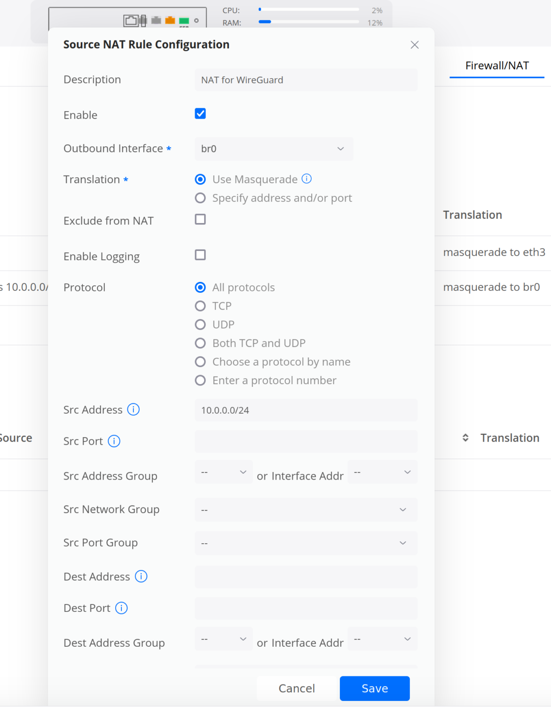
Task: Uncheck the Enable checkbox
Action: pos(200,113)
